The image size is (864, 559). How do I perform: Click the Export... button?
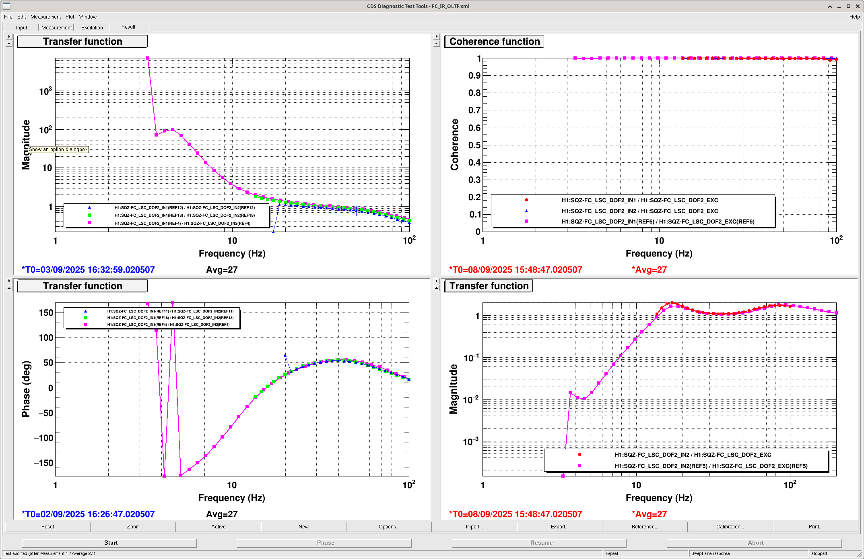coord(559,527)
